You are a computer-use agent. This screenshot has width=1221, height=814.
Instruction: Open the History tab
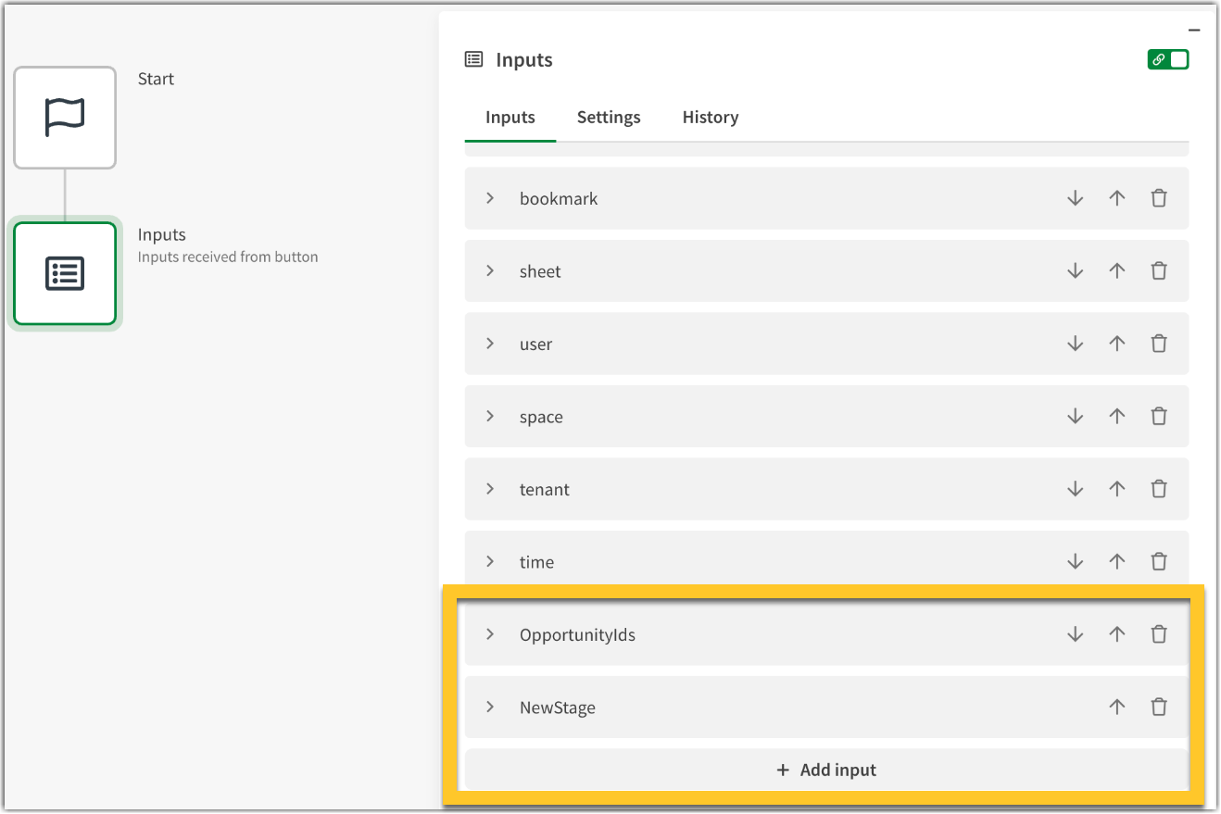[711, 118]
